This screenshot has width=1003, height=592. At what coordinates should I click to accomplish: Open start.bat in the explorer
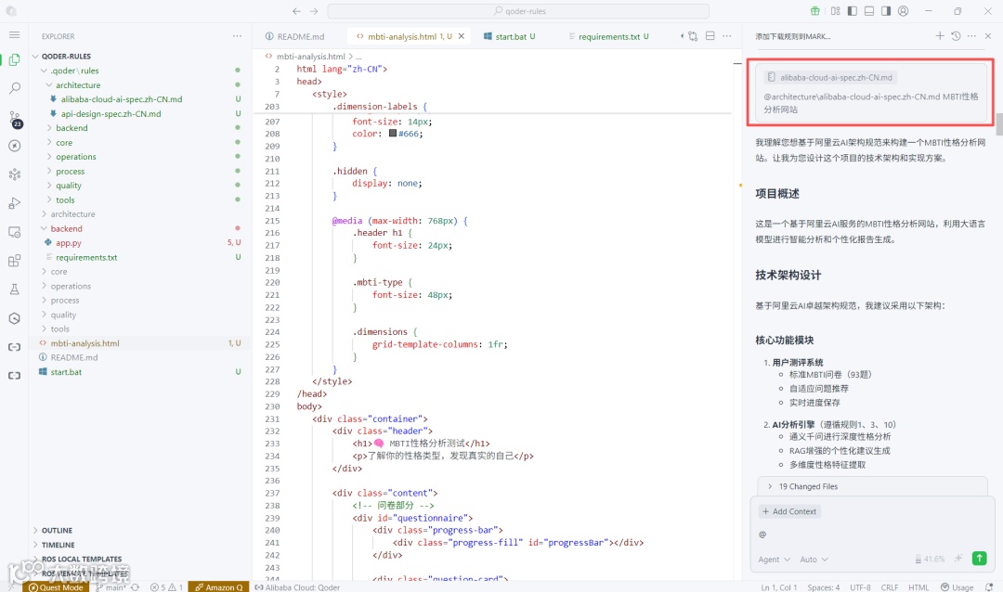pyautogui.click(x=66, y=372)
